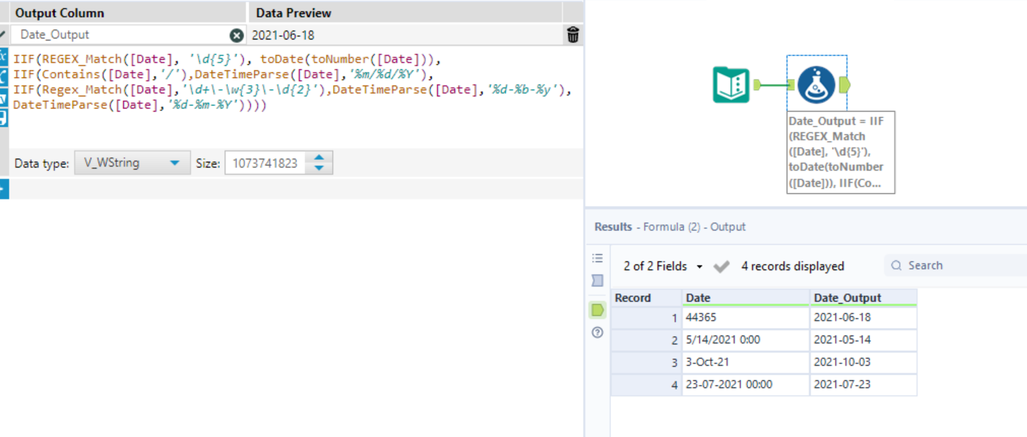Click the blue arrow at sidebar bottom

coord(3,190)
